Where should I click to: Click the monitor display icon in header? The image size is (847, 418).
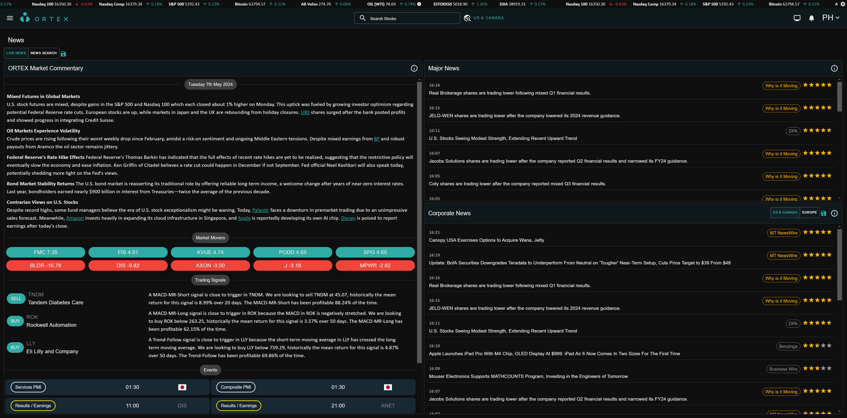tap(797, 18)
